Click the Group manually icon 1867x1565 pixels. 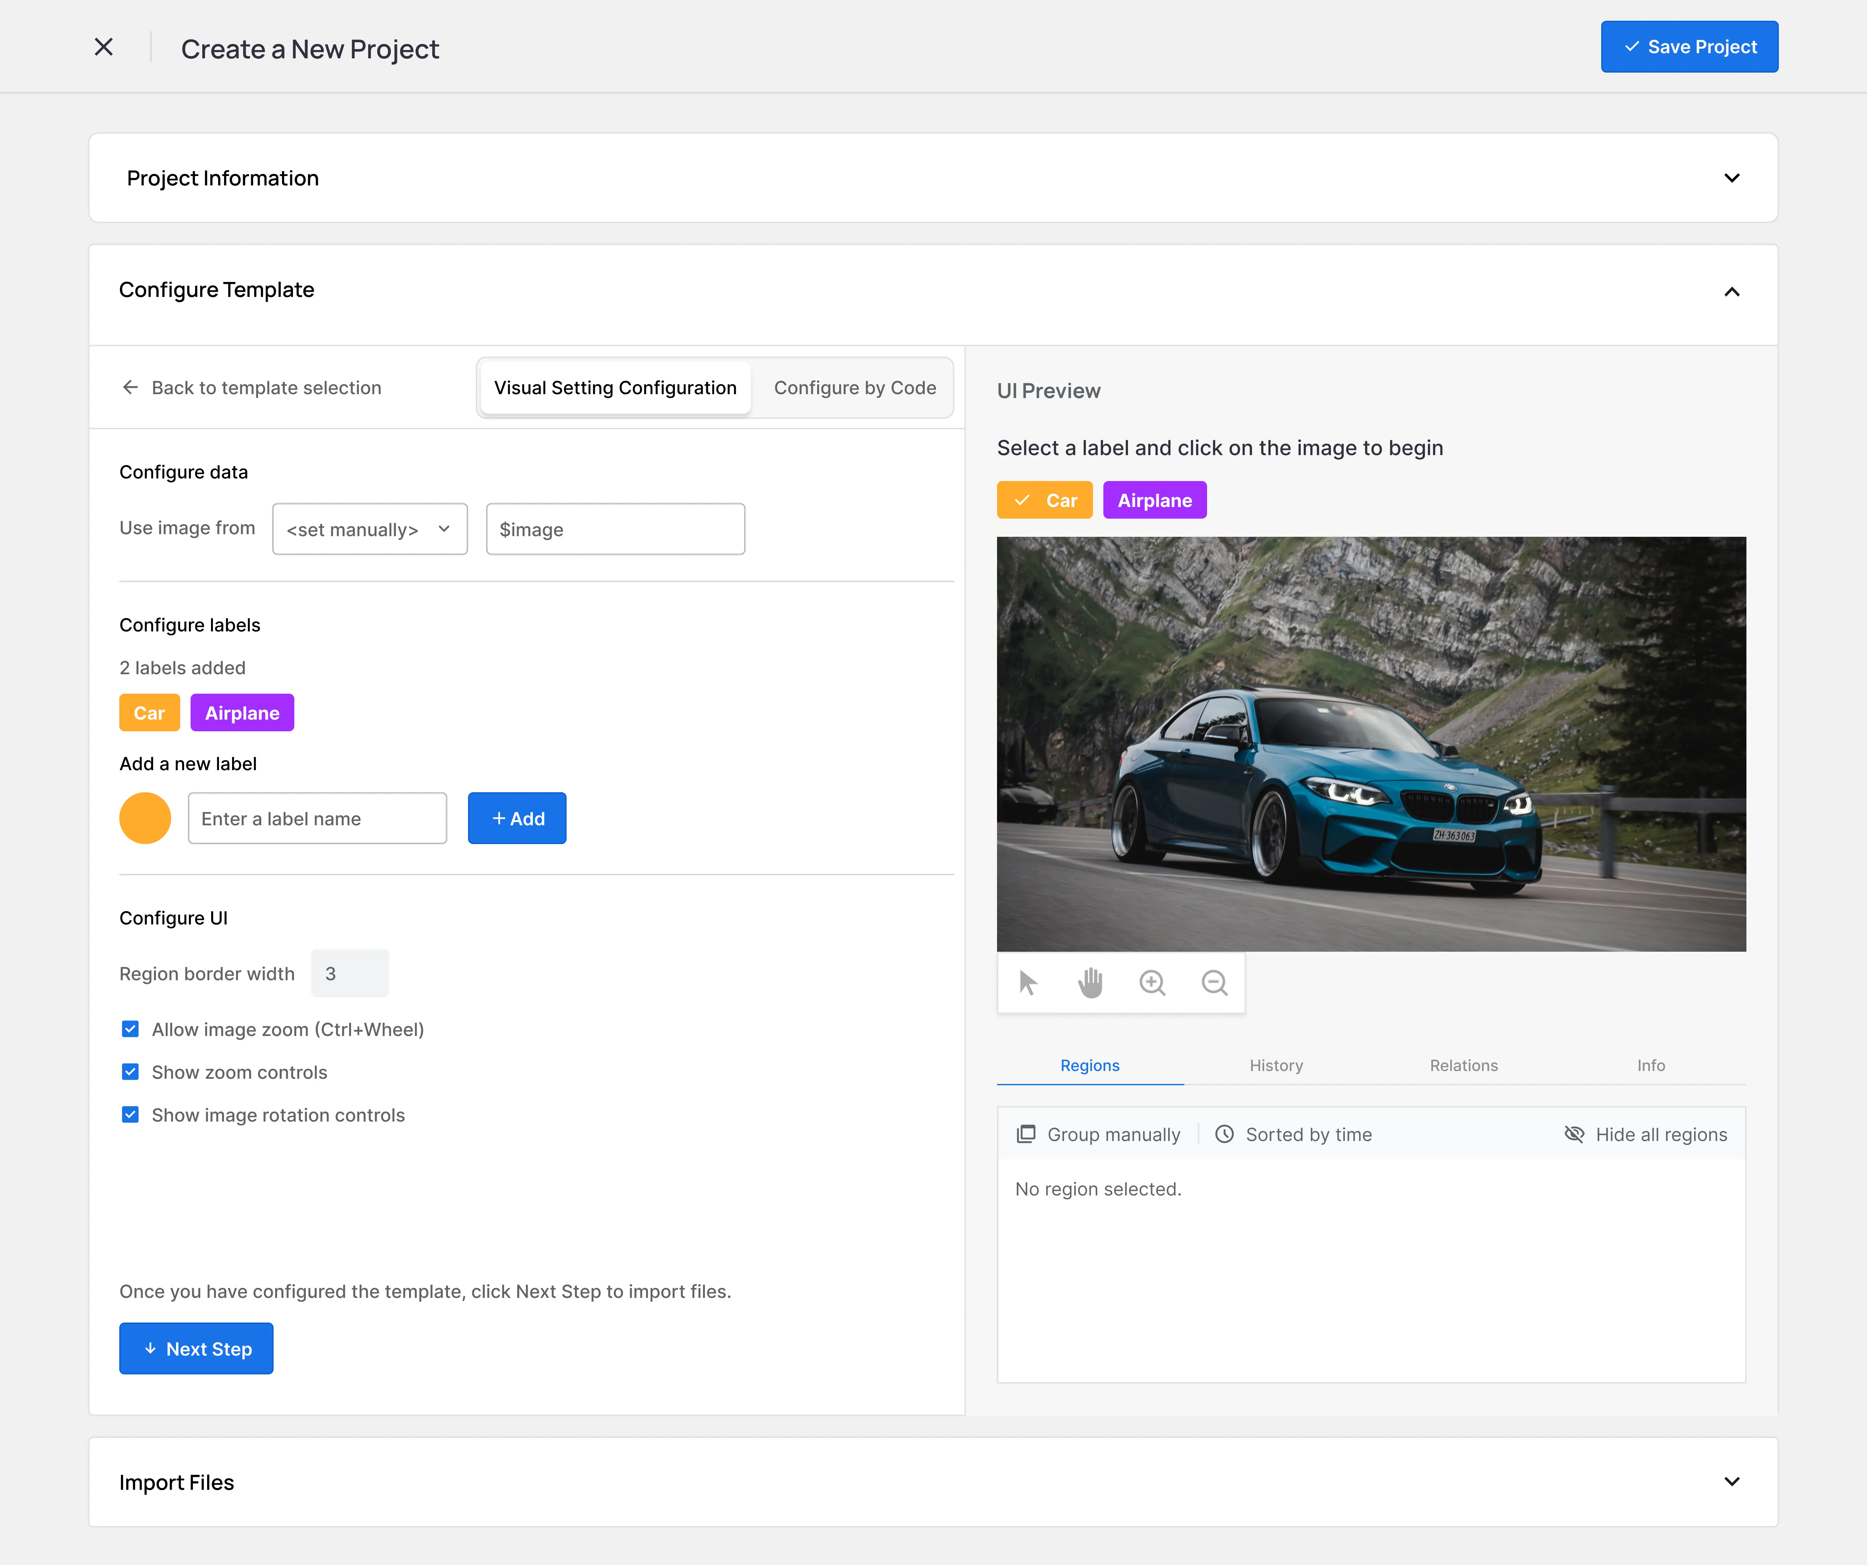tap(1026, 1134)
